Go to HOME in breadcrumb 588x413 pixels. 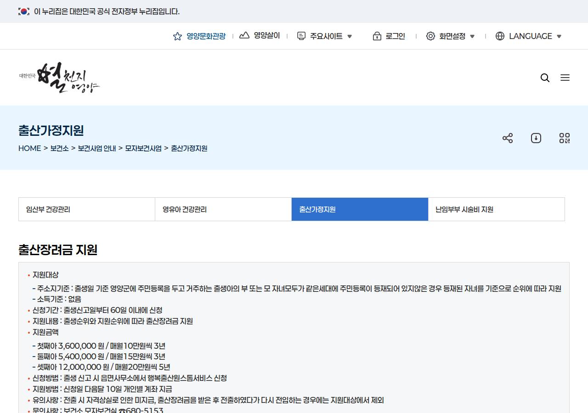tap(30, 148)
